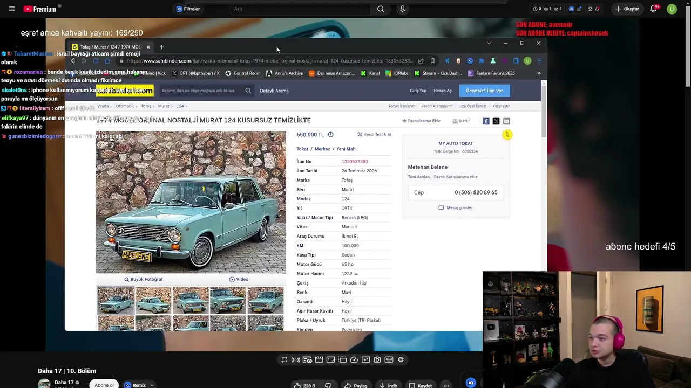Click the main Murat 124 car photo

(x=191, y=202)
